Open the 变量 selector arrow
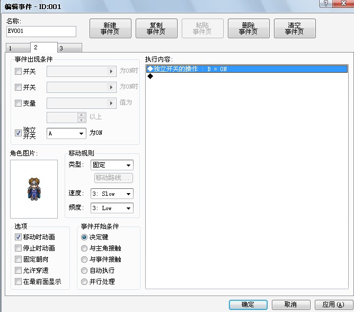Screen dimensions: 354x312 (x=111, y=103)
